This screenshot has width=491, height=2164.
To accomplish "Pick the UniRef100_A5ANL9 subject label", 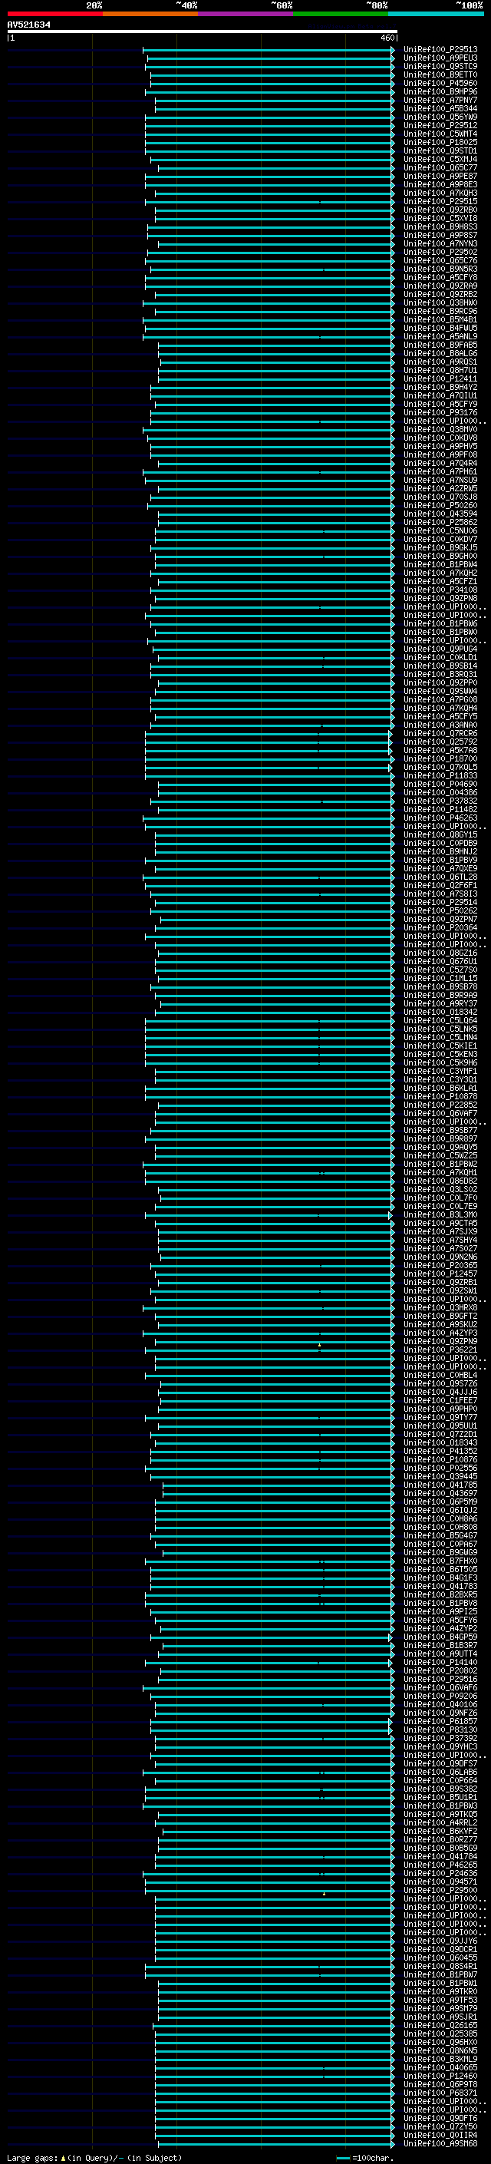I will coord(440,336).
